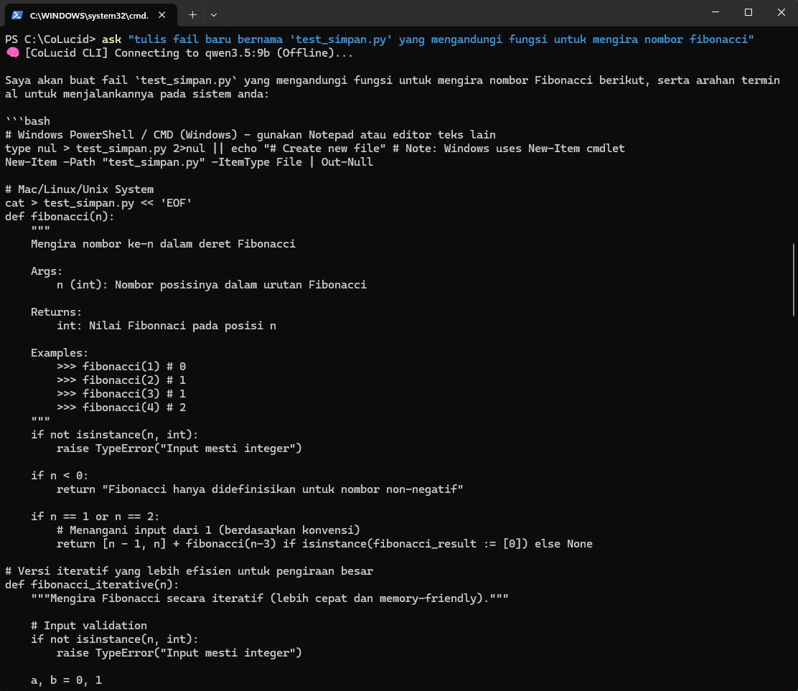Click 'a, b = 0, 1' line

[x=66, y=680]
